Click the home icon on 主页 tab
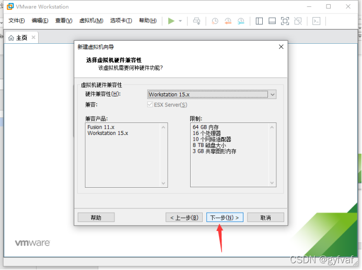This screenshot has height=270, width=362. click(x=11, y=38)
